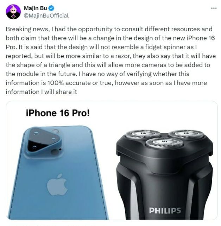Click the top left razor head
This screenshot has height=226, width=221.
pos(143,134)
